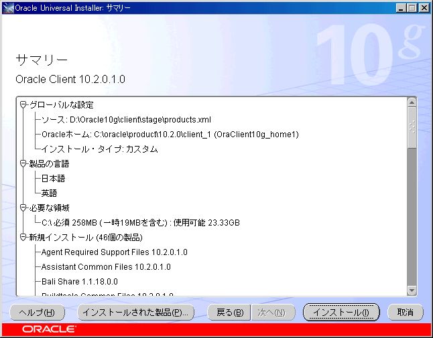This screenshot has width=433, height=338.
Task: Minimize the Oracle Universal Installer window
Action: point(401,8)
